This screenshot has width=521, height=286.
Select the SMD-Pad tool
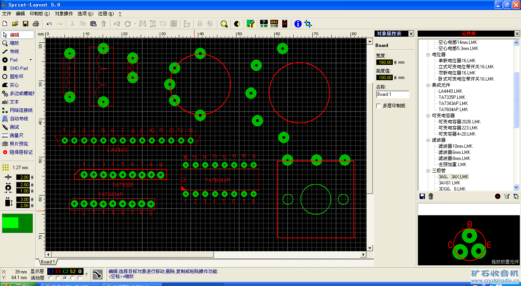click(18, 68)
